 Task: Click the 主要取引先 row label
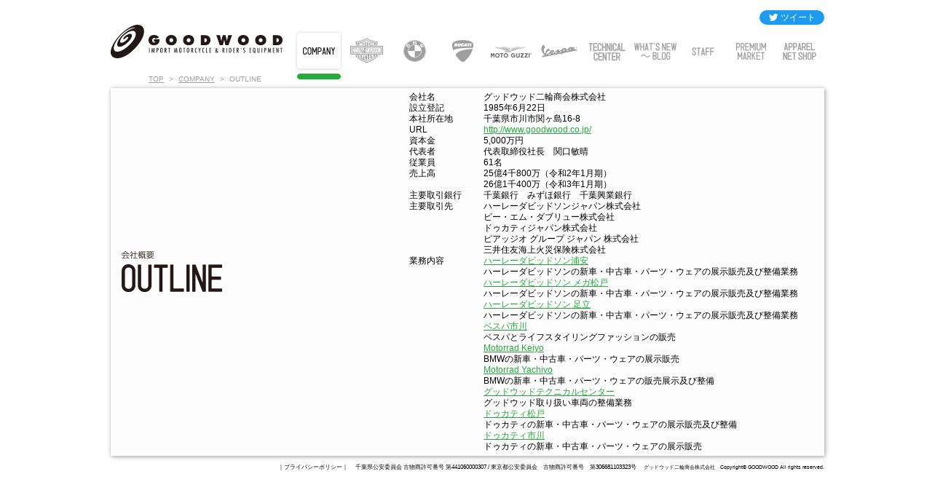pyautogui.click(x=431, y=206)
